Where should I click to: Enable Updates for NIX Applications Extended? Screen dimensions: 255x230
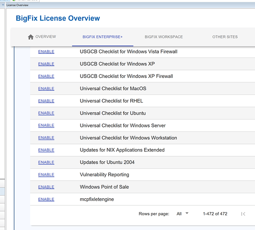[46, 150]
